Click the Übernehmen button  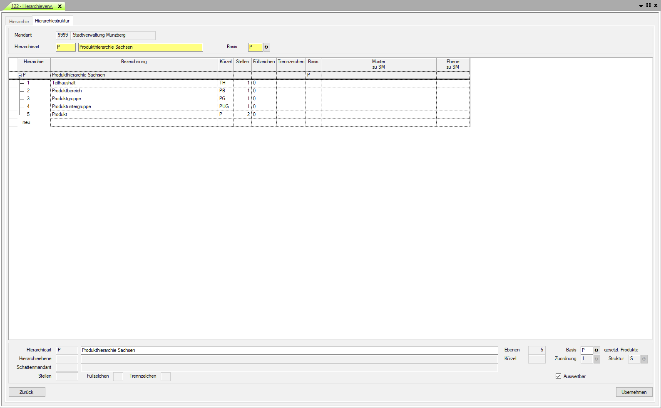tap(634, 392)
